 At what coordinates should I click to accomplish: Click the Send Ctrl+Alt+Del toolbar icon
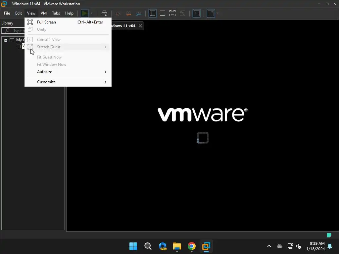coord(104,13)
